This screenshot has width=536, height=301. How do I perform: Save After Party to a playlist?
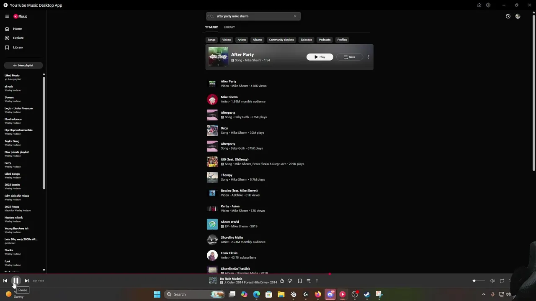(x=350, y=57)
